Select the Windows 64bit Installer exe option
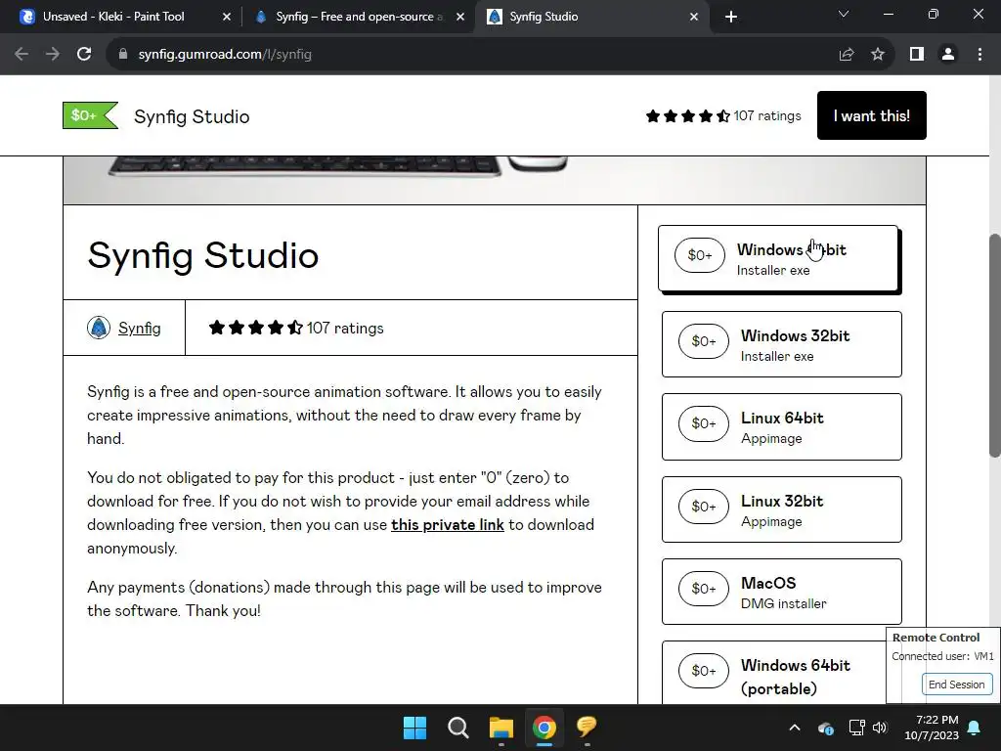The image size is (1001, 751). (x=778, y=258)
